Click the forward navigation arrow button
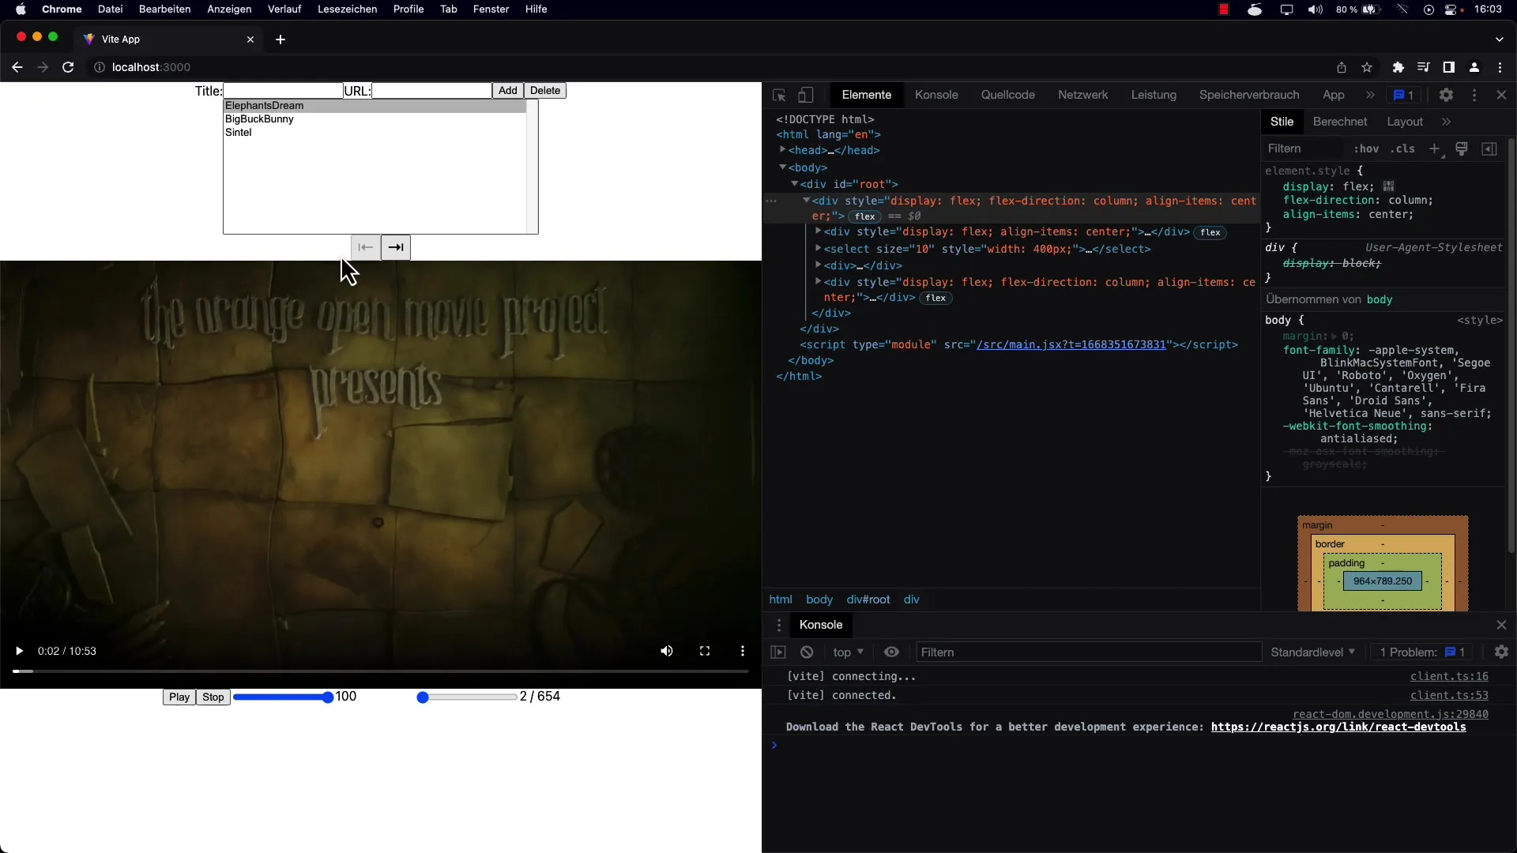Screen dimensions: 1517x853 pyautogui.click(x=396, y=247)
